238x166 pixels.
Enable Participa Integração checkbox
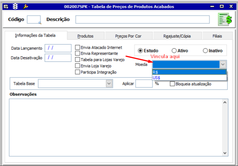point(77,72)
